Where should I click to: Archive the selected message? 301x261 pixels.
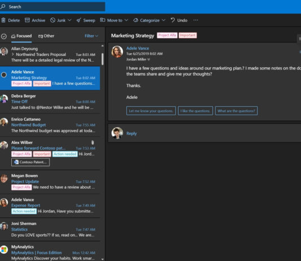tap(35, 20)
